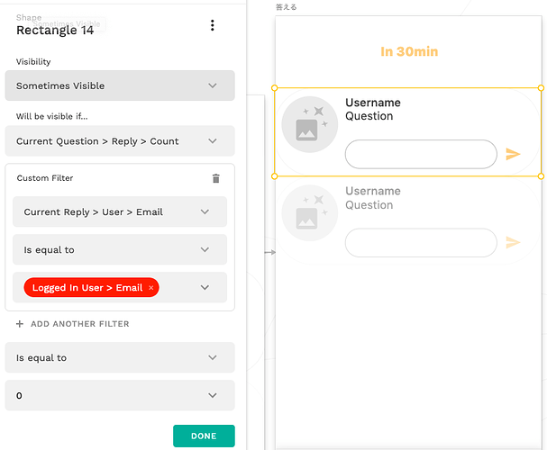Open the Current Question > Reply > Count dropdown
Image resolution: width=547 pixels, height=450 pixels.
pyautogui.click(x=120, y=141)
